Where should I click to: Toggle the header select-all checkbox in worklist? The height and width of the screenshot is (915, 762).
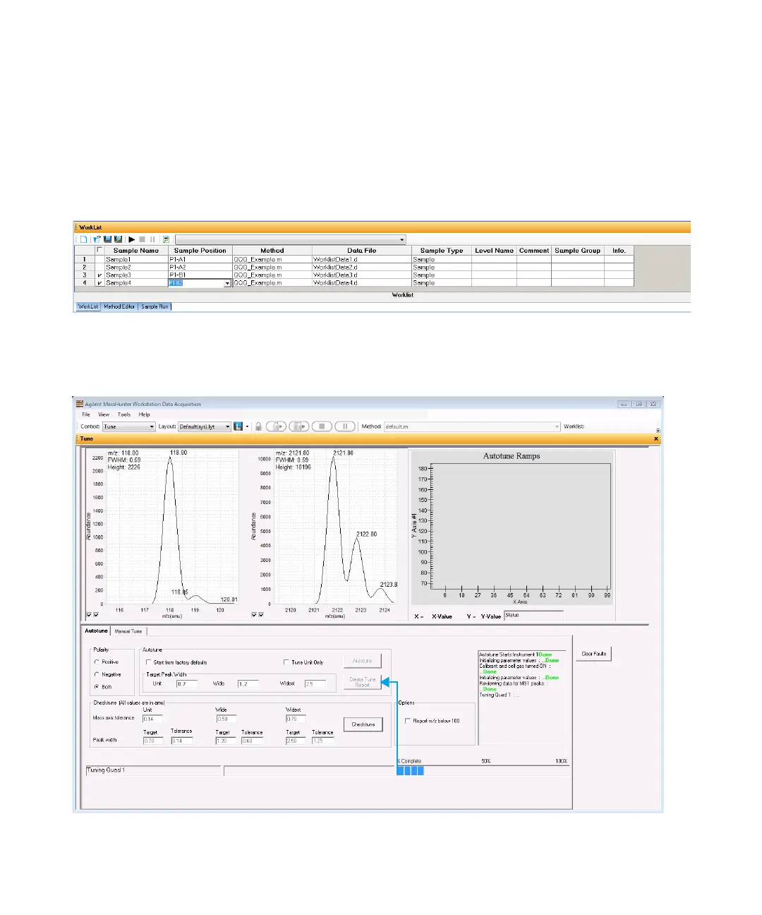click(x=99, y=250)
